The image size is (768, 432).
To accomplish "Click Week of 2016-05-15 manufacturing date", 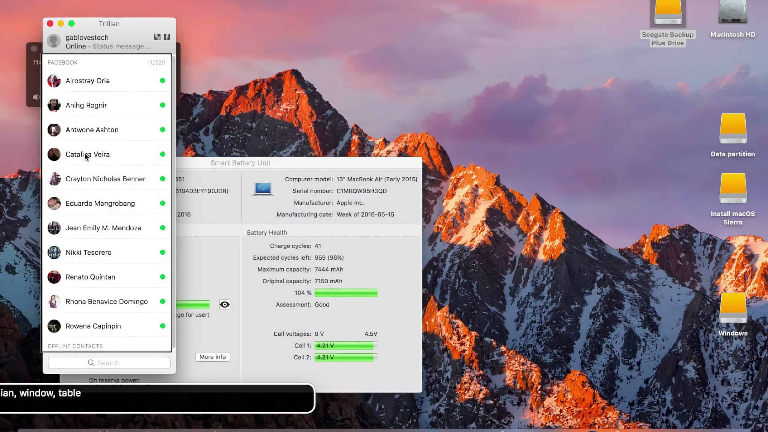I will click(365, 214).
